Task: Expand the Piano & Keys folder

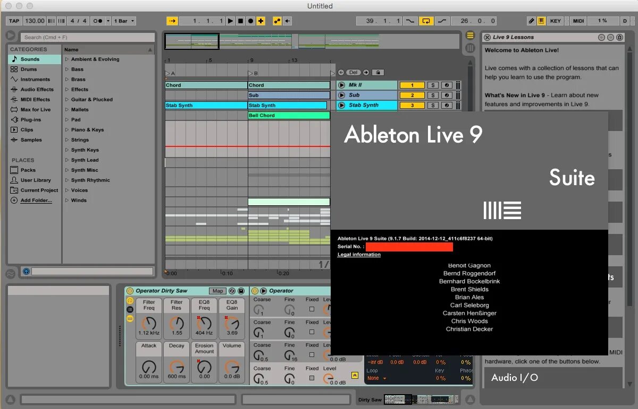Action: point(68,130)
